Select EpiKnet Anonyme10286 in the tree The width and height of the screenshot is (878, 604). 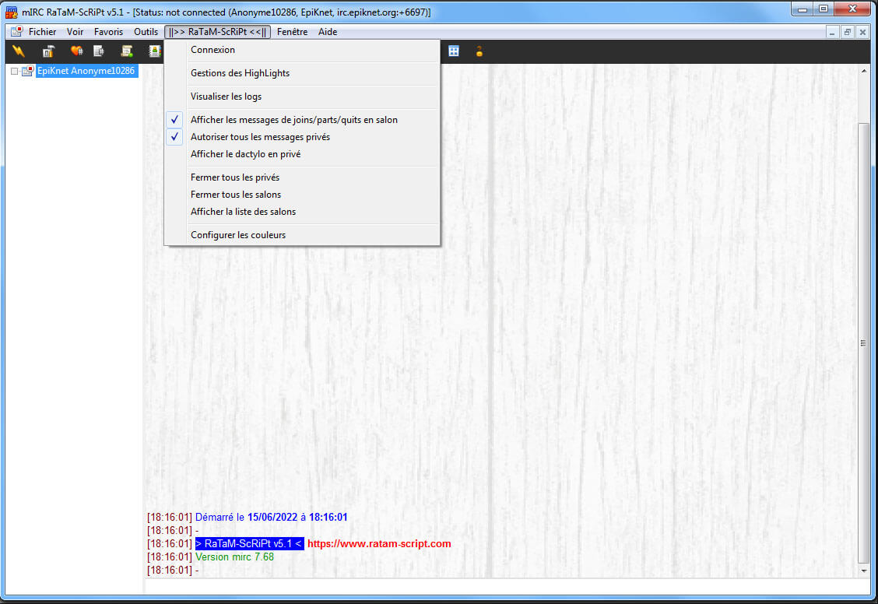[x=86, y=71]
